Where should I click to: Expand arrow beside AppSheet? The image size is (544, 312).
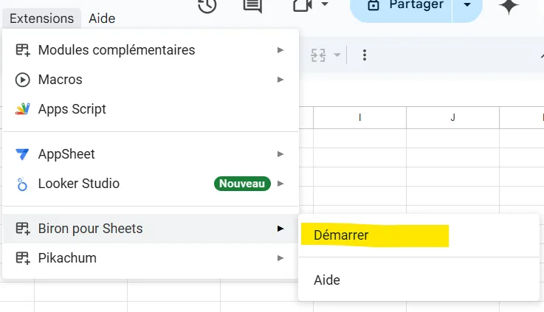(x=280, y=154)
